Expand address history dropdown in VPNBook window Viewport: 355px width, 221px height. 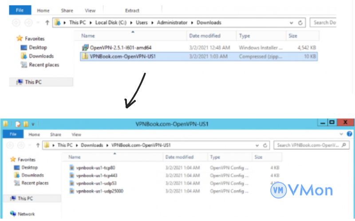click(257, 146)
